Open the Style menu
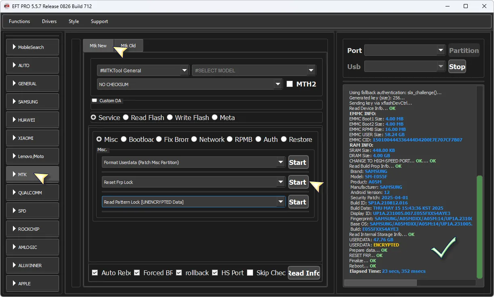 pos(74,21)
